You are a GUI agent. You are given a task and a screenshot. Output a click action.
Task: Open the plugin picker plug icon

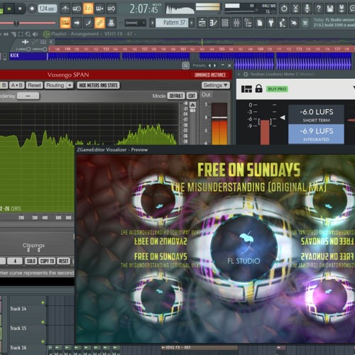[271, 23]
